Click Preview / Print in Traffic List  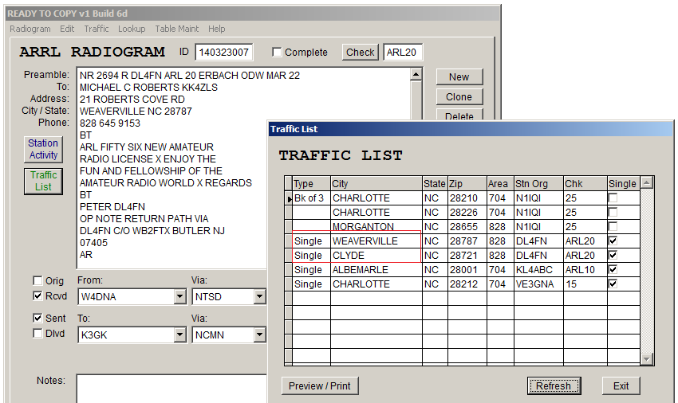click(x=320, y=385)
